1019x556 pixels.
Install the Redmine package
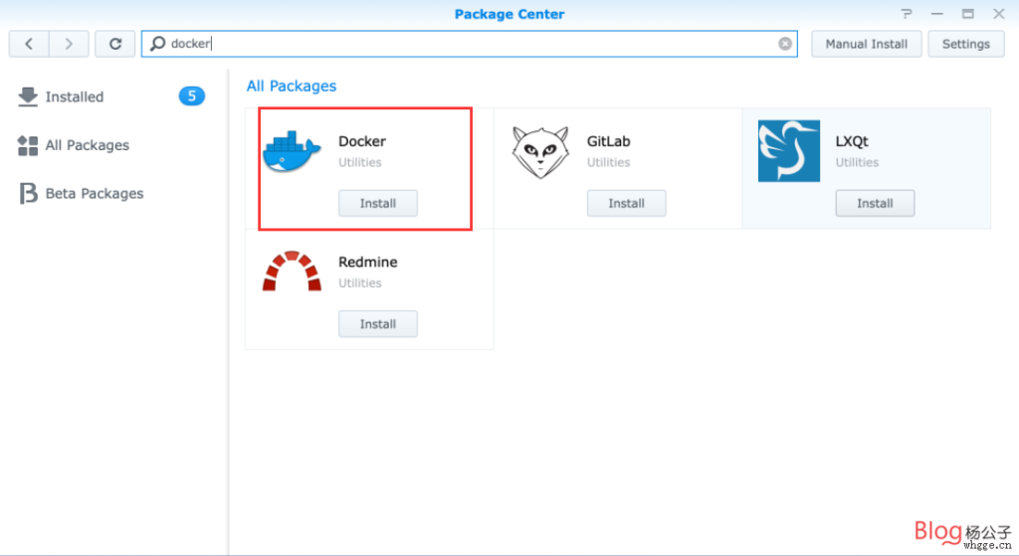(377, 324)
